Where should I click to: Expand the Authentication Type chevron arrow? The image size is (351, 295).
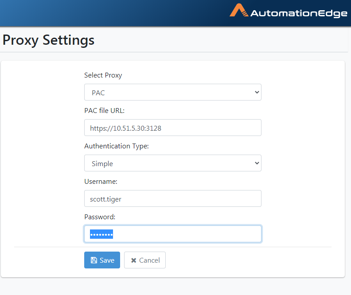257,163
